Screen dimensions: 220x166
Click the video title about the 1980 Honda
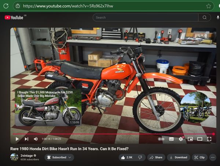[69, 149]
